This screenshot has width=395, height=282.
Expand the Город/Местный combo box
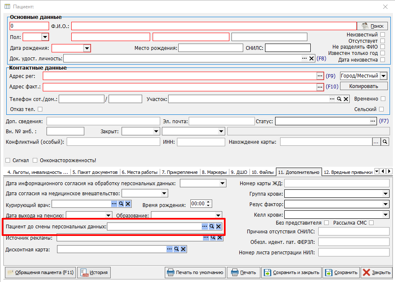[x=383, y=76]
